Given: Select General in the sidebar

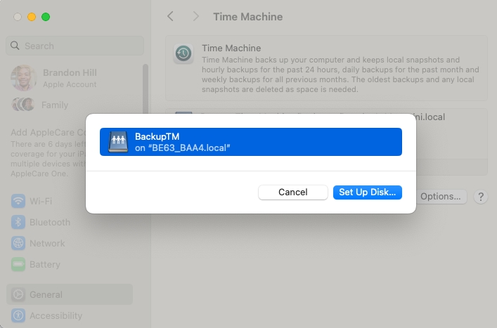Looking at the screenshot, I should click(x=70, y=294).
